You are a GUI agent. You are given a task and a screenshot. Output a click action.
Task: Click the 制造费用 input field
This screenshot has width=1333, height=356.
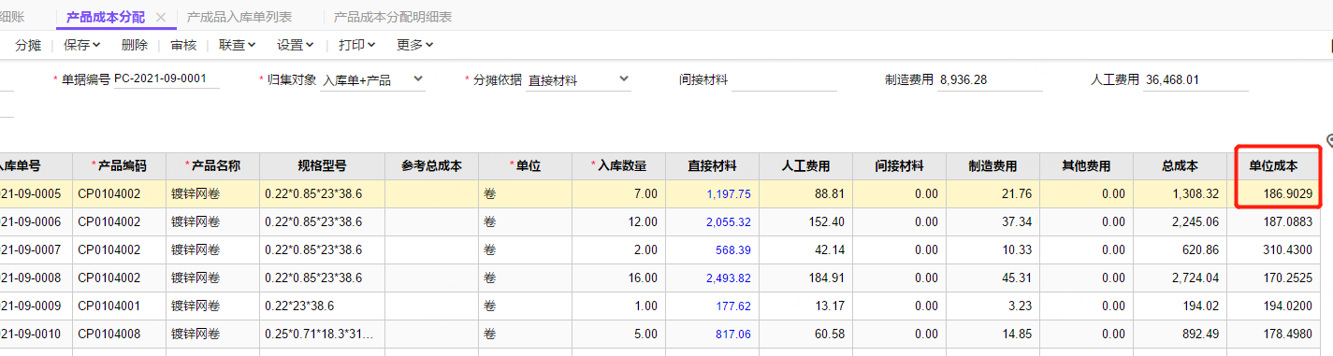point(990,80)
